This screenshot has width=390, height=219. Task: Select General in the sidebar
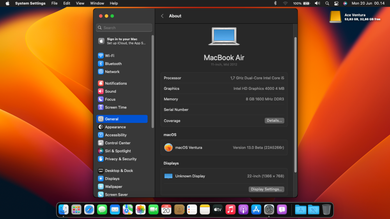[122, 119]
